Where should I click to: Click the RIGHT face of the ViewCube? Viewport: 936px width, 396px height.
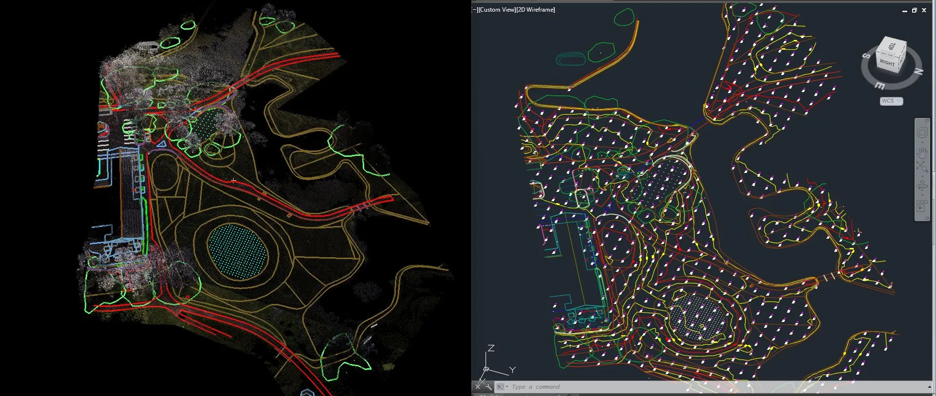coord(887,63)
